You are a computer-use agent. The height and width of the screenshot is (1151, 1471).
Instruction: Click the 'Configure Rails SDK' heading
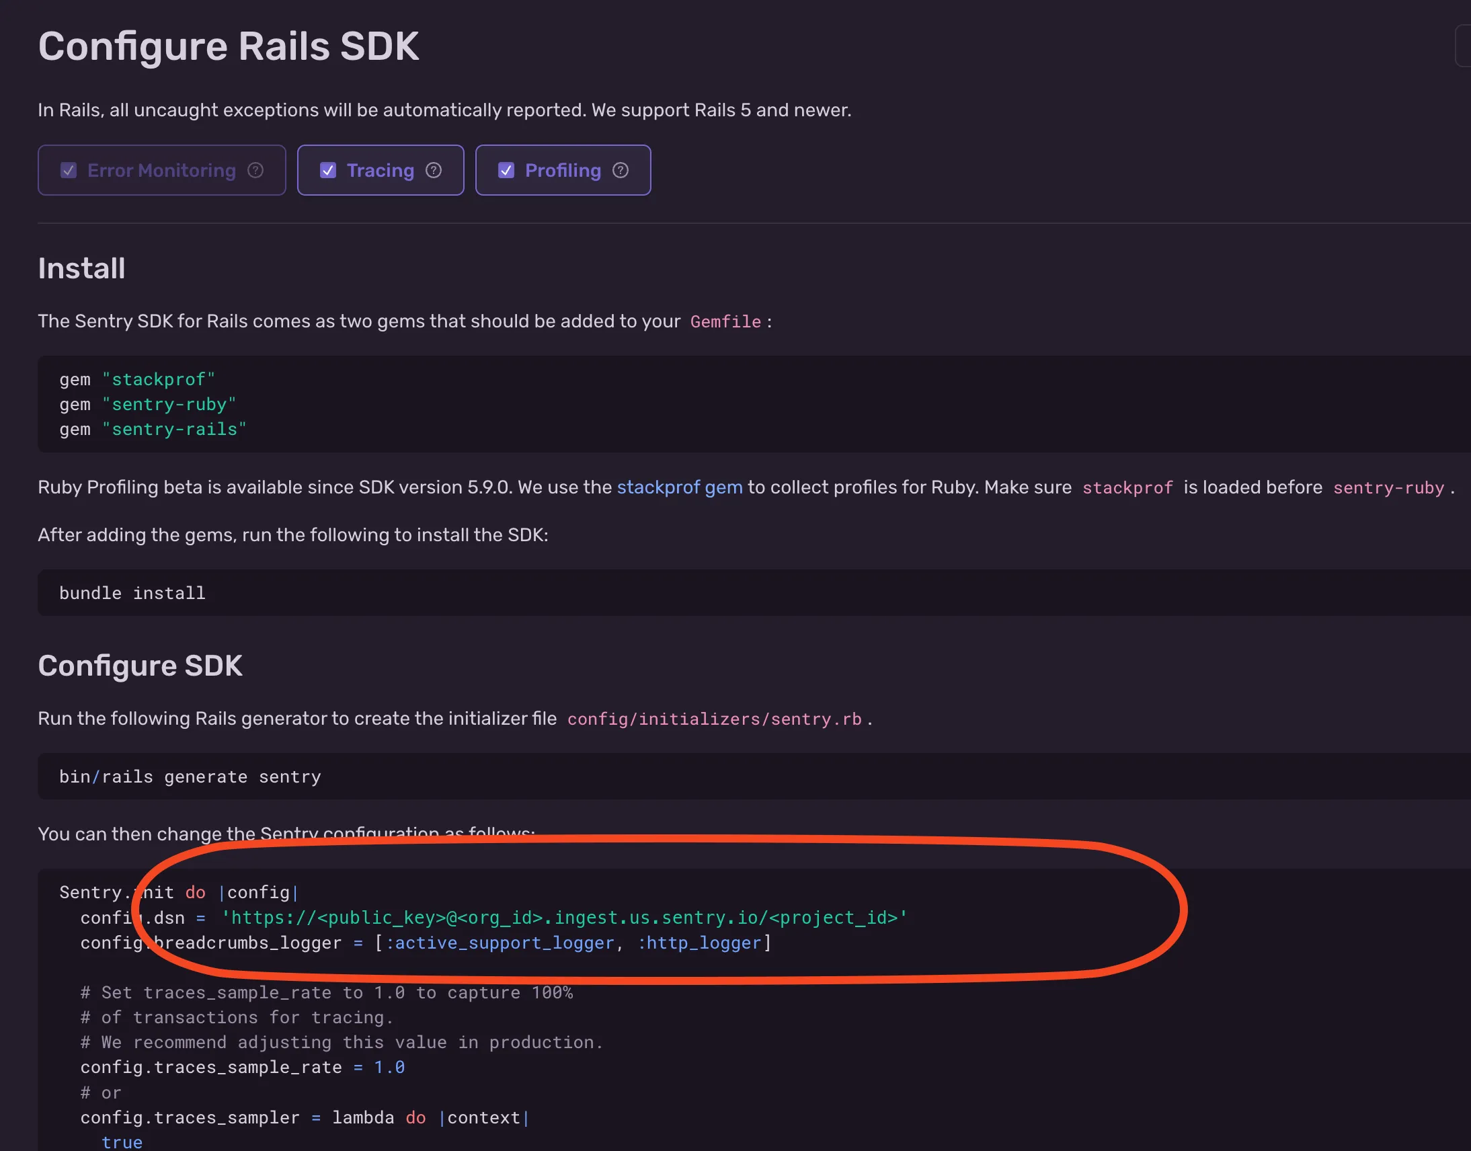coord(229,46)
